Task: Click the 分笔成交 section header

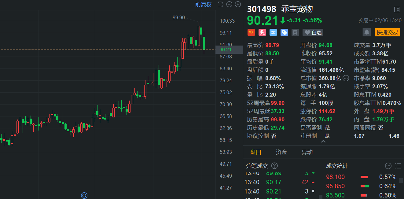Action: [257, 166]
